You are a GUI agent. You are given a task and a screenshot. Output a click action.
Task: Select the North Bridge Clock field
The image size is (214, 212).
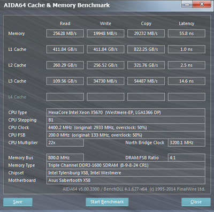[187, 142]
